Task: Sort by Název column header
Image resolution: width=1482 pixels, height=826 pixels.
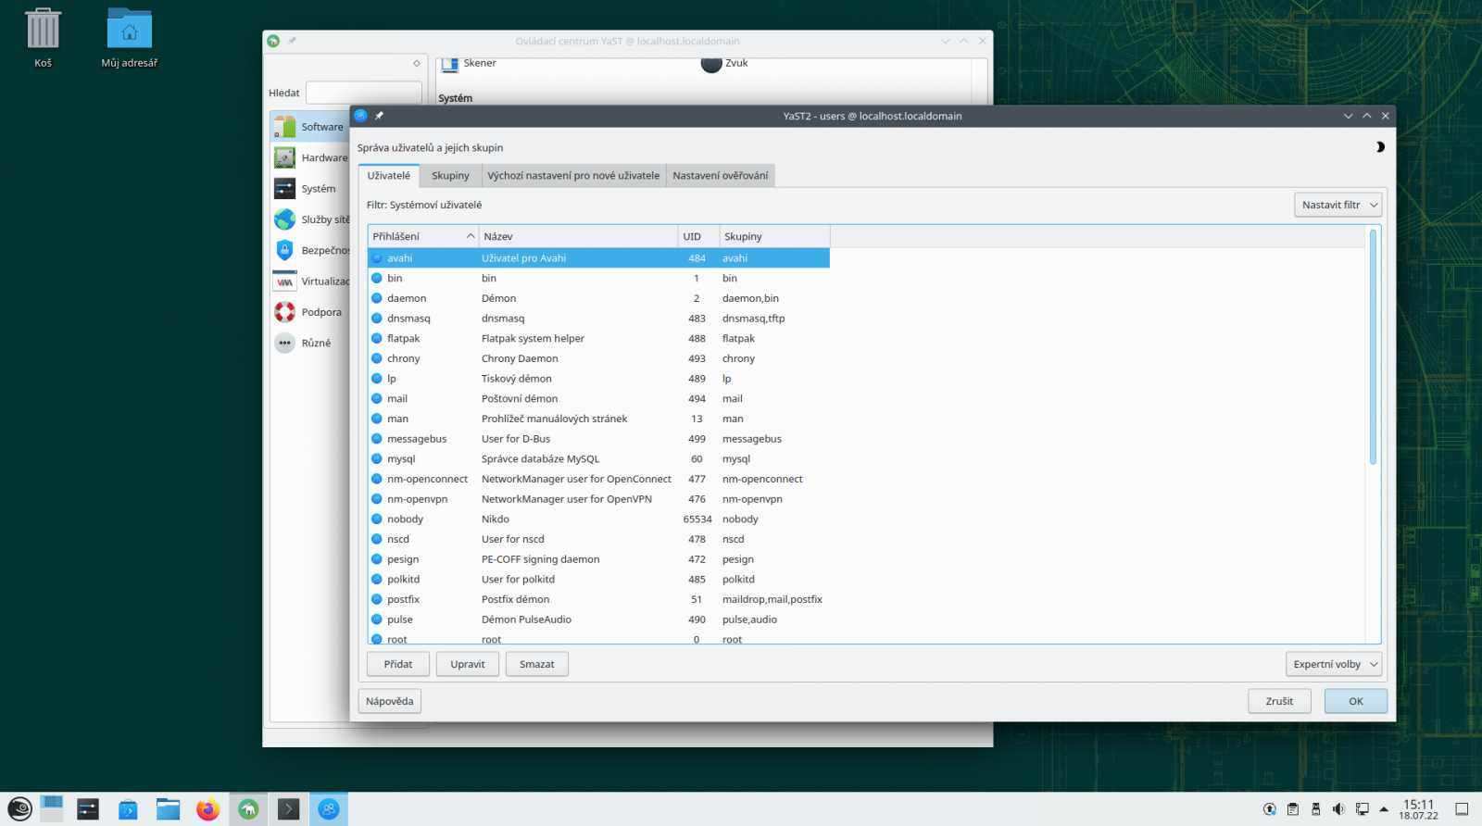Action: (578, 236)
